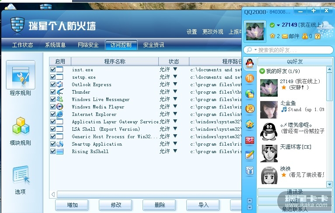This screenshot has height=213, width=335.
Task: Open the QQ online status dropdown arrow
Action: [278, 25]
